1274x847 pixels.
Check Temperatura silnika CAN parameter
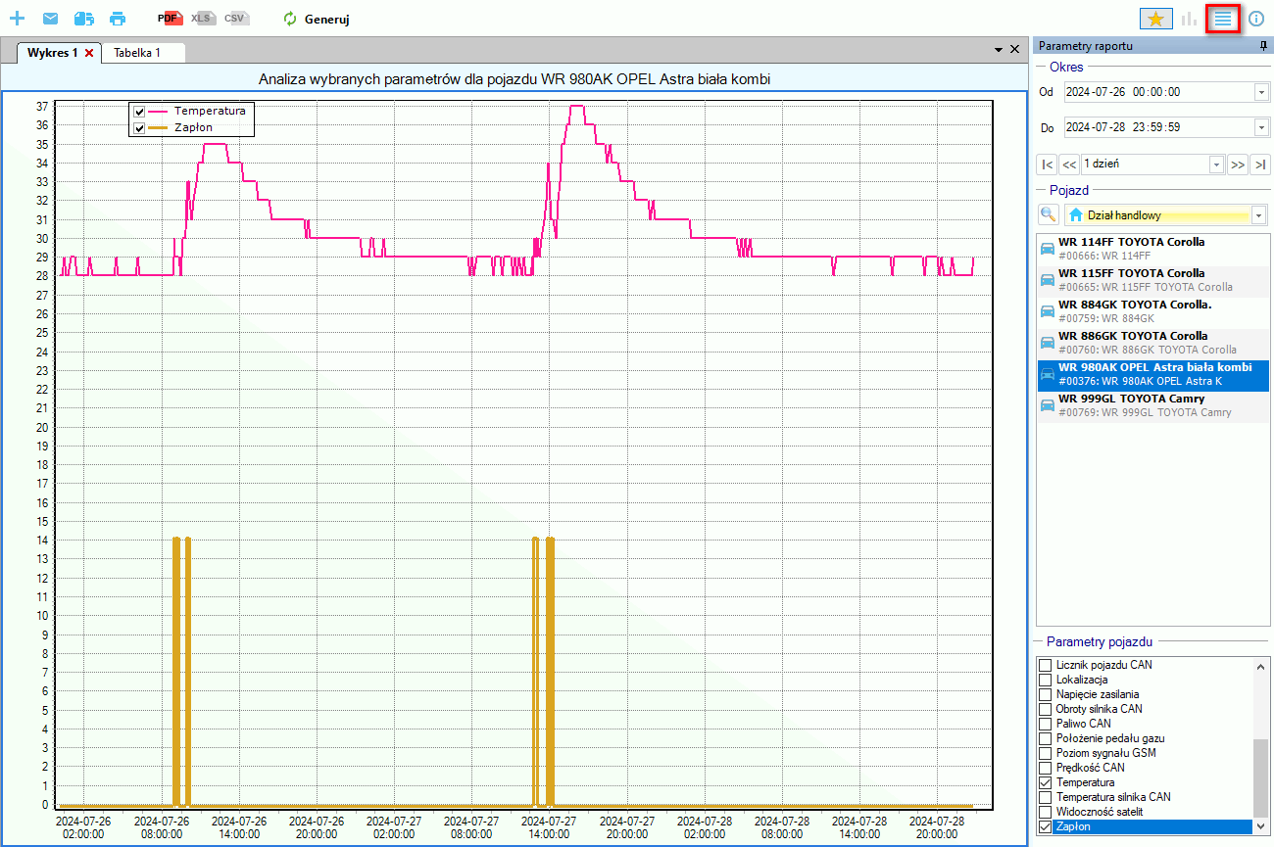1045,797
